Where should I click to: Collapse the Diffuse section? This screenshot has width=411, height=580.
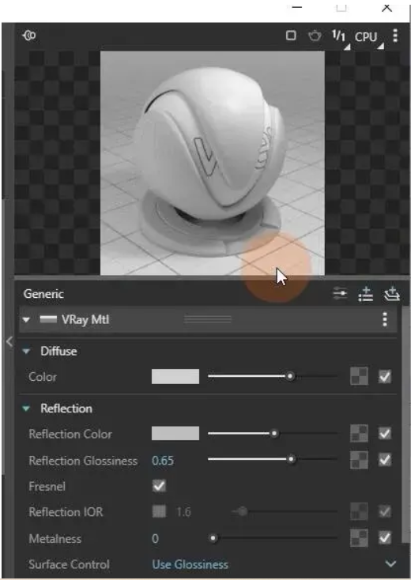[x=26, y=351]
